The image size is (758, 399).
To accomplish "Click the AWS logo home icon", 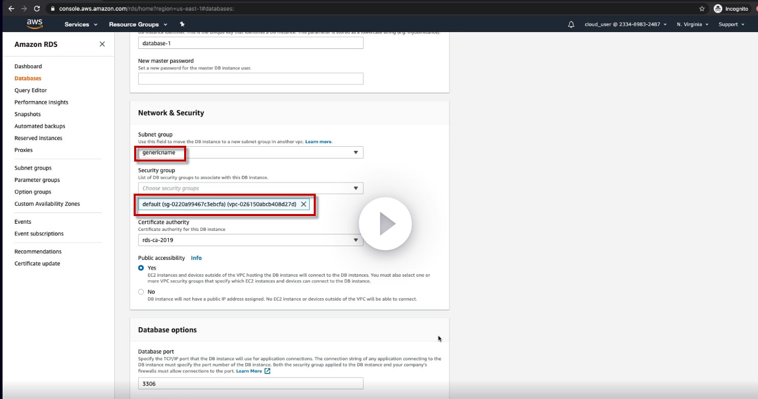I will tap(35, 24).
